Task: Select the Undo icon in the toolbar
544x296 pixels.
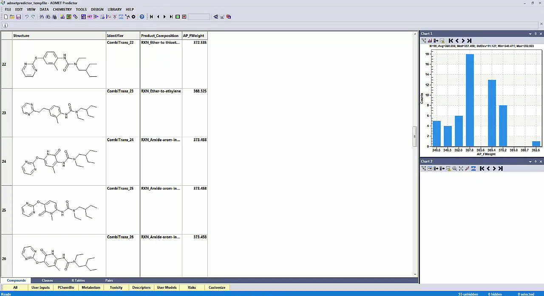Action: 27,17
